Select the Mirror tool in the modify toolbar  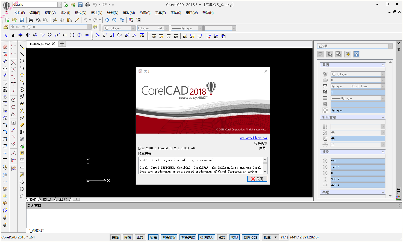point(5,68)
